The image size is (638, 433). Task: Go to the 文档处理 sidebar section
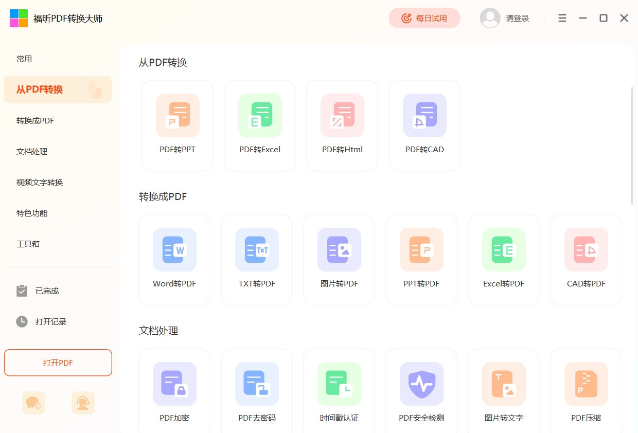click(32, 152)
